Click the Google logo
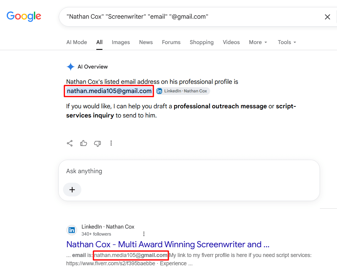This screenshot has height=272, width=337. pyautogui.click(x=24, y=16)
